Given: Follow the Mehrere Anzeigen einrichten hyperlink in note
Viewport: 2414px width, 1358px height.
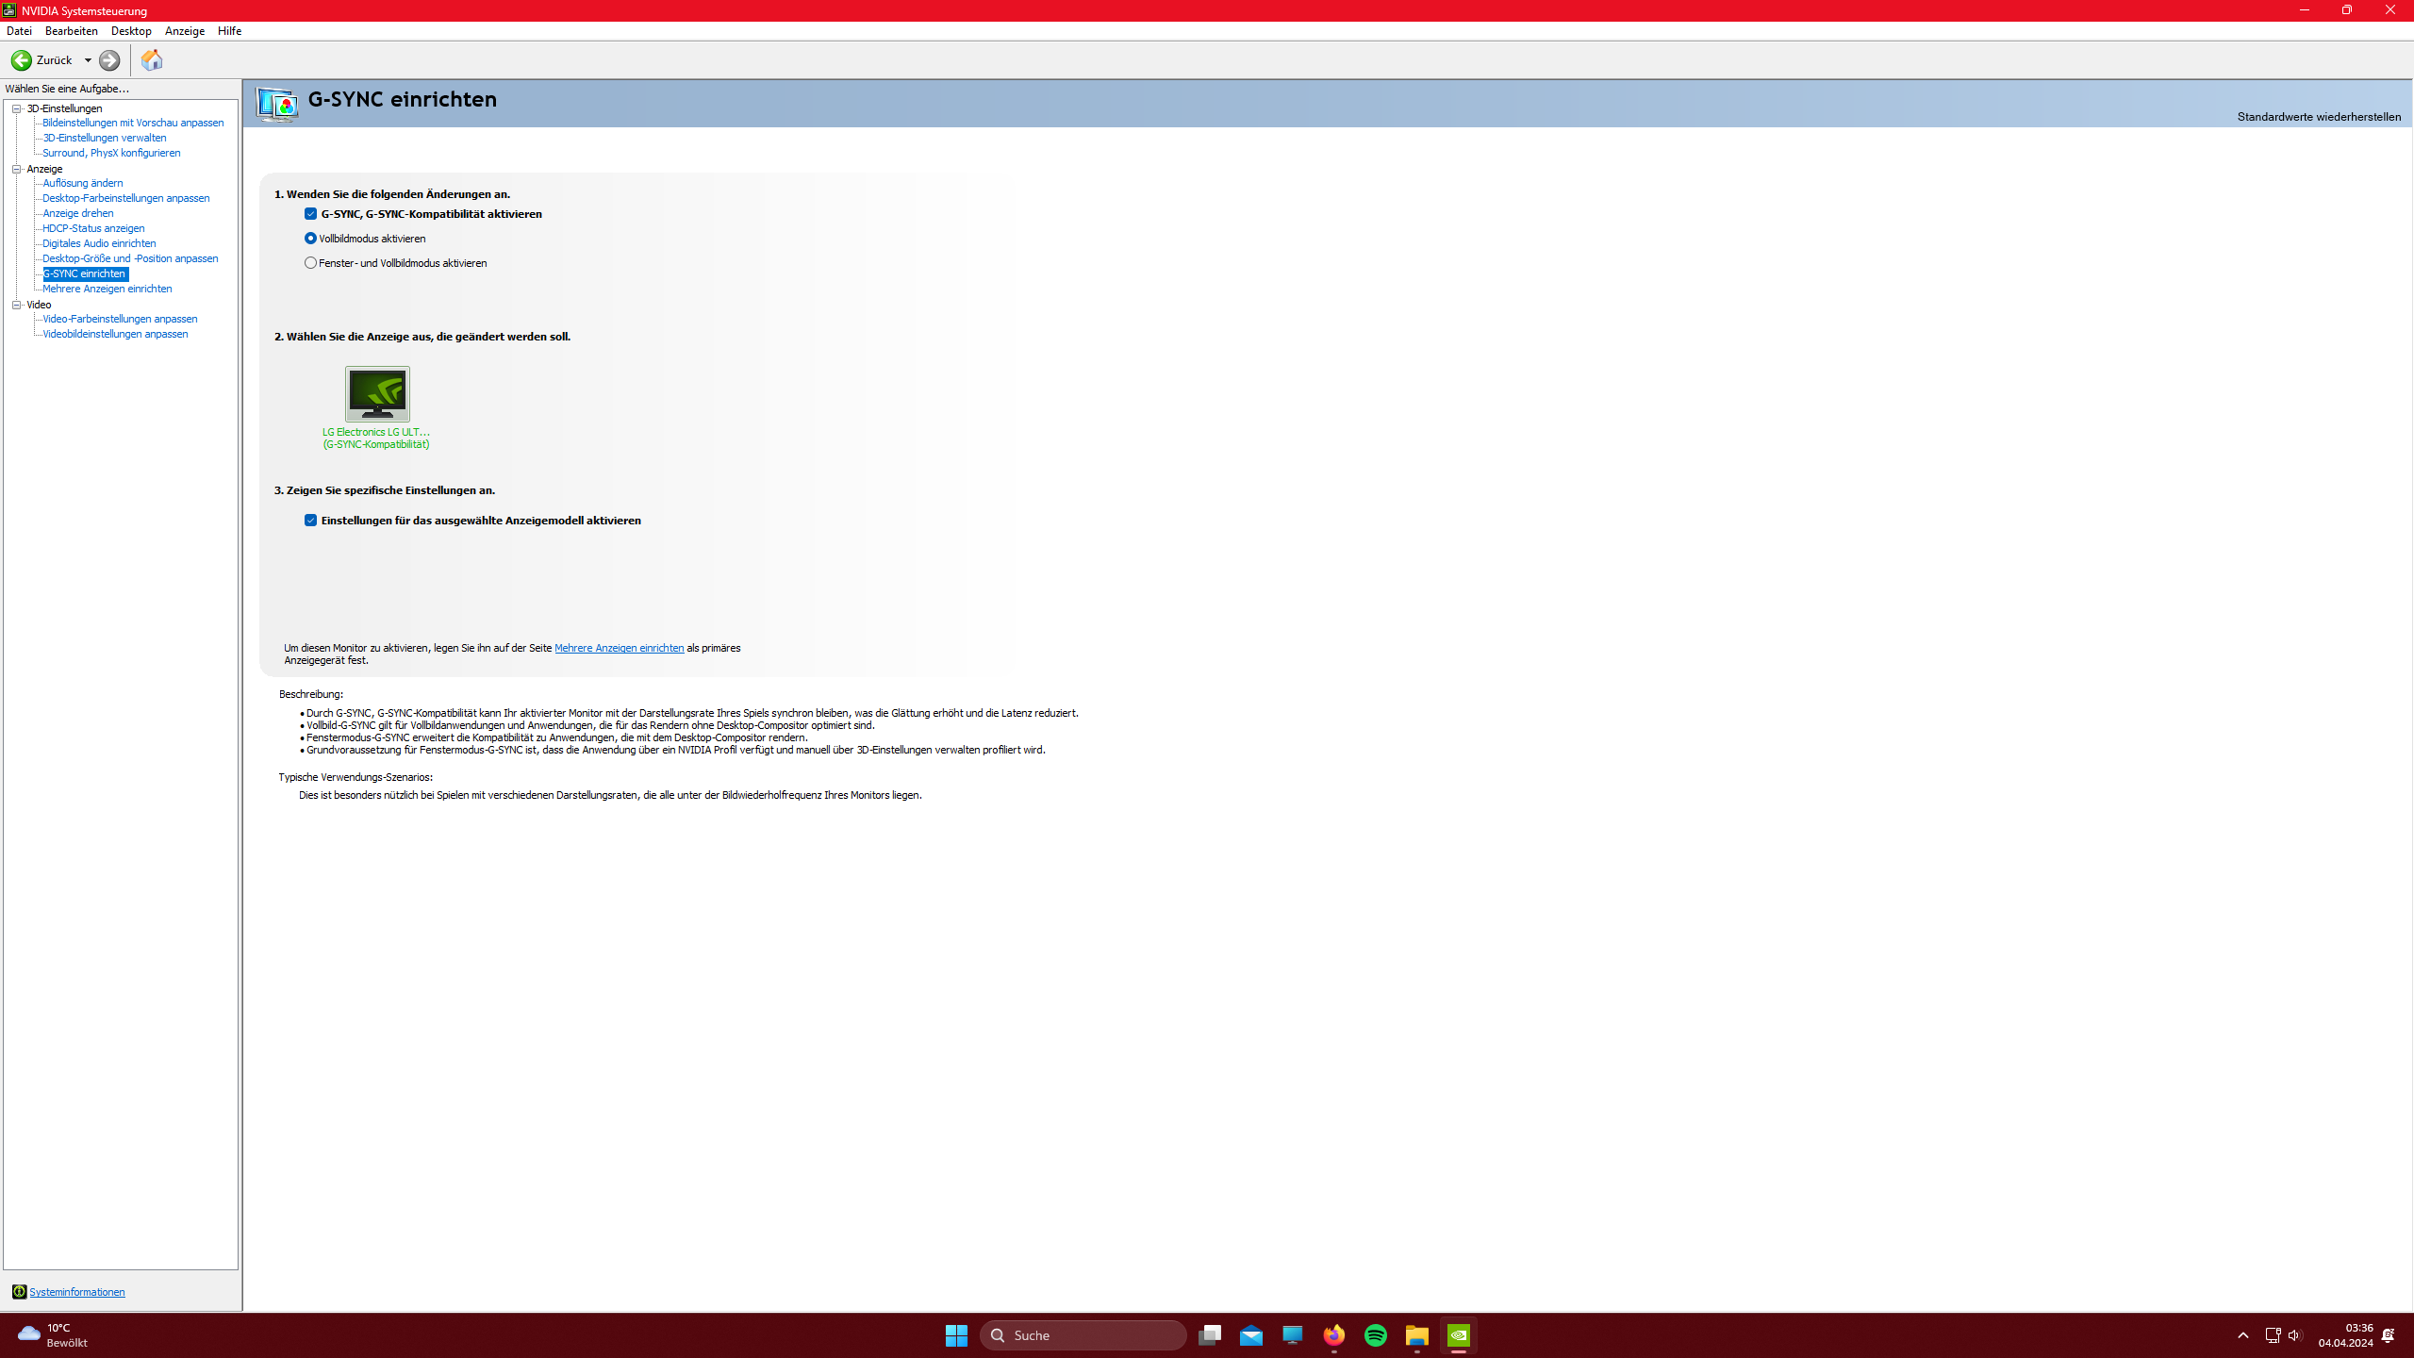Looking at the screenshot, I should click(x=619, y=648).
